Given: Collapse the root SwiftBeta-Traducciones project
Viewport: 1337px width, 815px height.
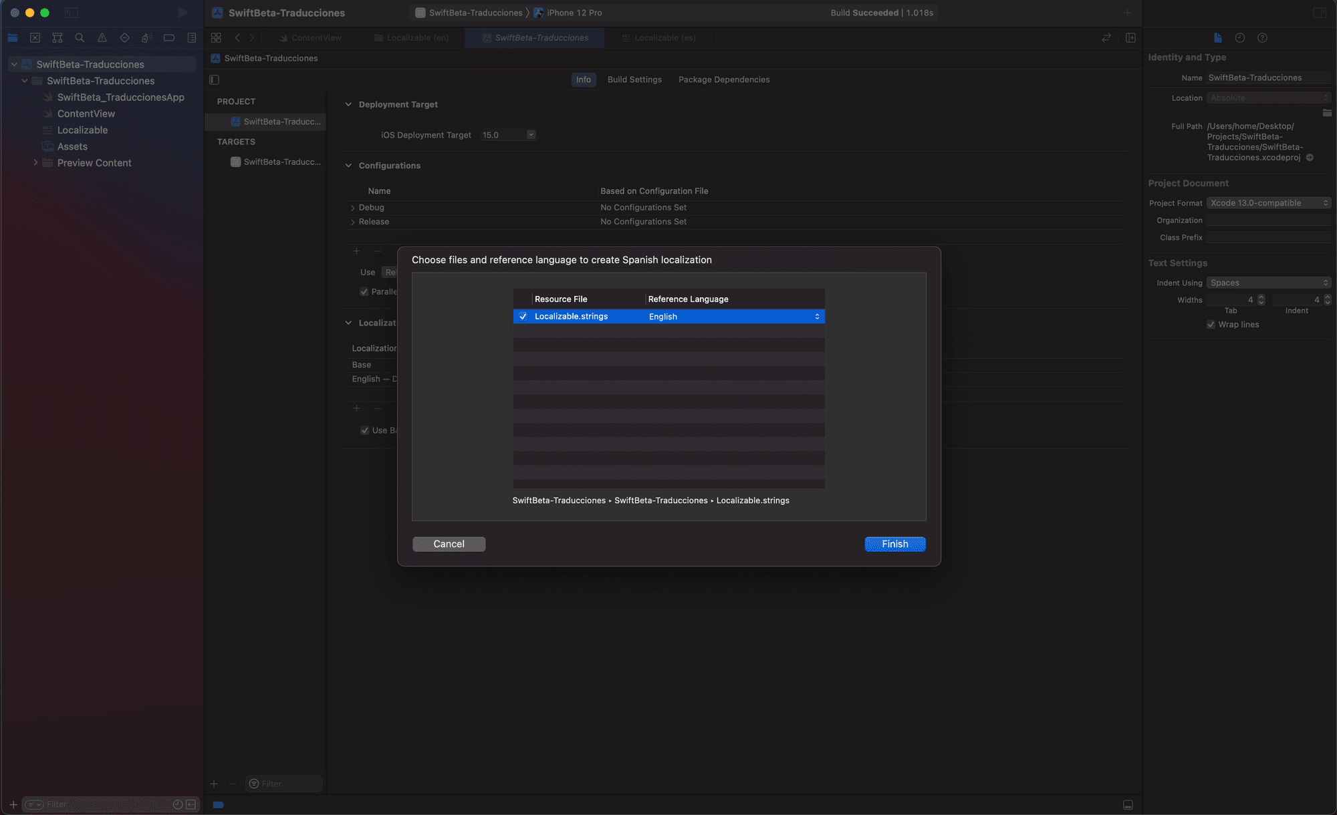Looking at the screenshot, I should pos(14,64).
